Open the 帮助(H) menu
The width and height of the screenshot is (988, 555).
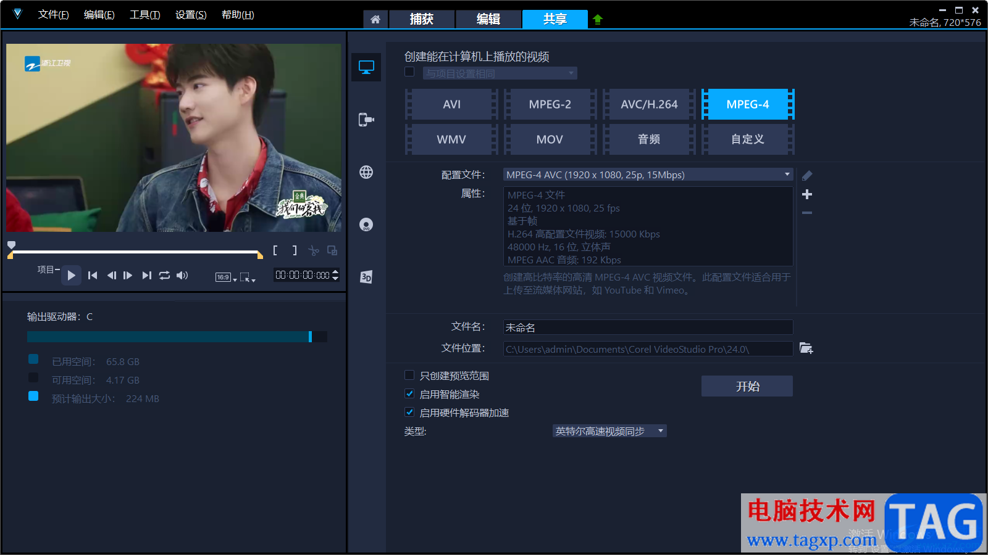point(238,15)
